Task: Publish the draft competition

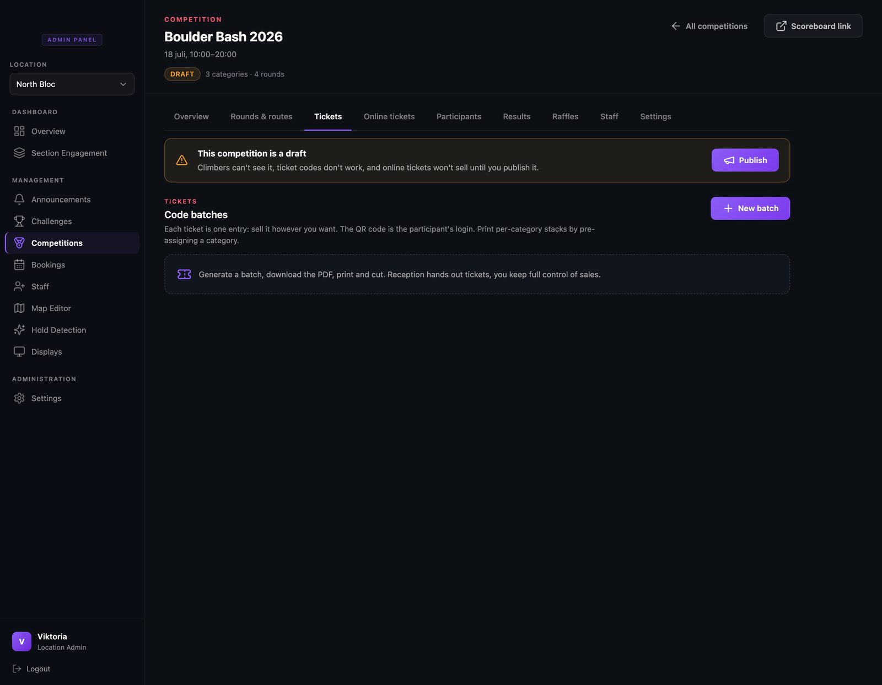Action: 745,160
